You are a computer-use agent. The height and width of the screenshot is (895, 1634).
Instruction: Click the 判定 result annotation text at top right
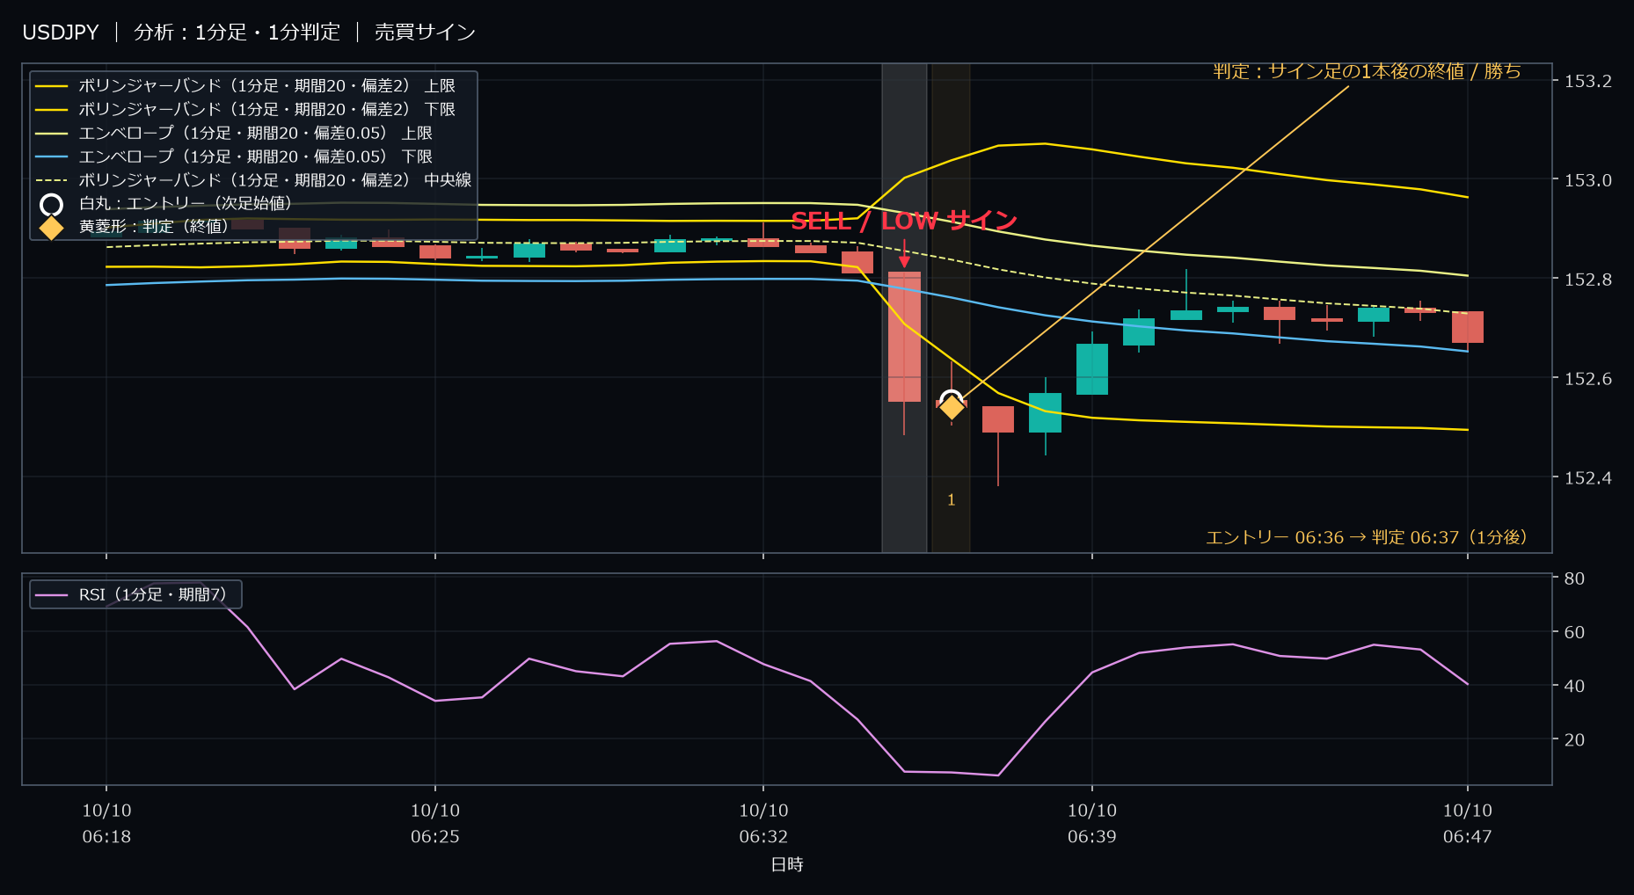coord(1367,71)
